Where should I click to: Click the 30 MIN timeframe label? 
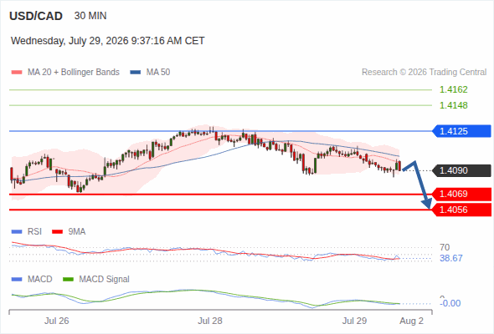pos(90,16)
